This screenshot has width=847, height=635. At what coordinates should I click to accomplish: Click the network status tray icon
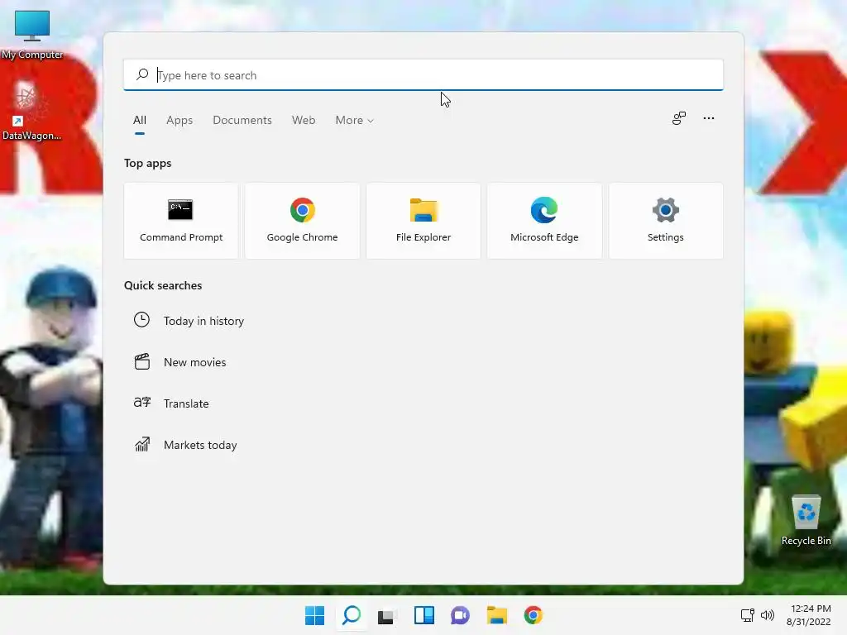(748, 615)
